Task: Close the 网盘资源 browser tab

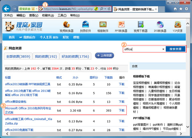Action: click(156, 9)
